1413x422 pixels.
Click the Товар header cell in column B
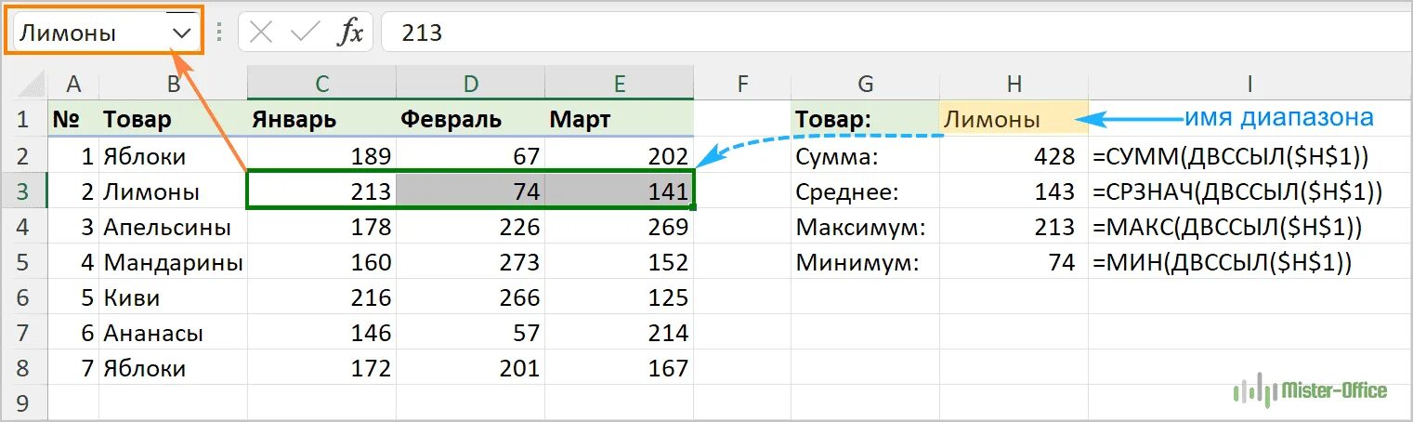[x=173, y=119]
